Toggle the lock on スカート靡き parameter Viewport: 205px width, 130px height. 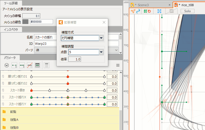[3, 90]
